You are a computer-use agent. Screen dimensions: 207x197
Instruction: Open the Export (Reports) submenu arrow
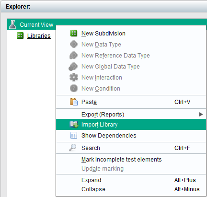coord(201,115)
